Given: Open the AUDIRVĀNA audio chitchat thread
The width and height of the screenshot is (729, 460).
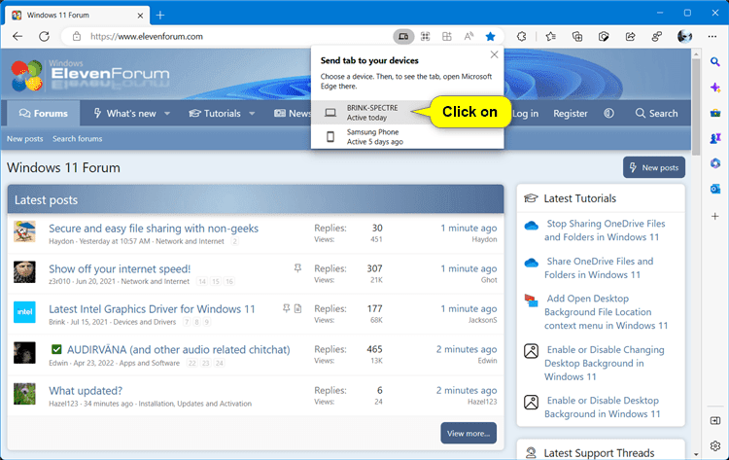Looking at the screenshot, I should click(178, 350).
